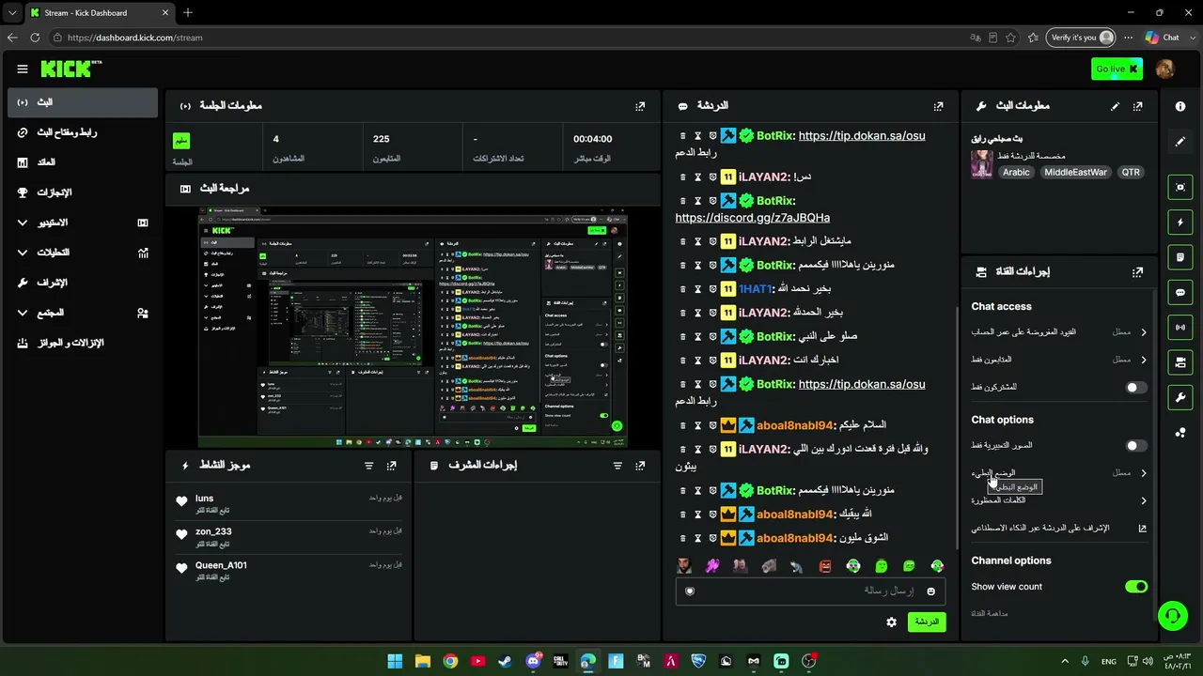Click the QTR tag
The image size is (1203, 676).
(x=1131, y=173)
